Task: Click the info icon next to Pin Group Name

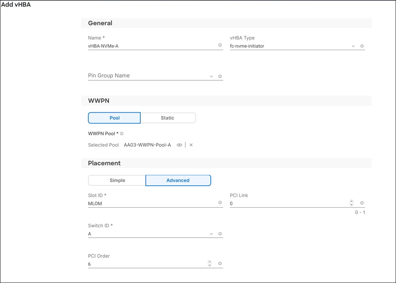Action: click(220, 76)
